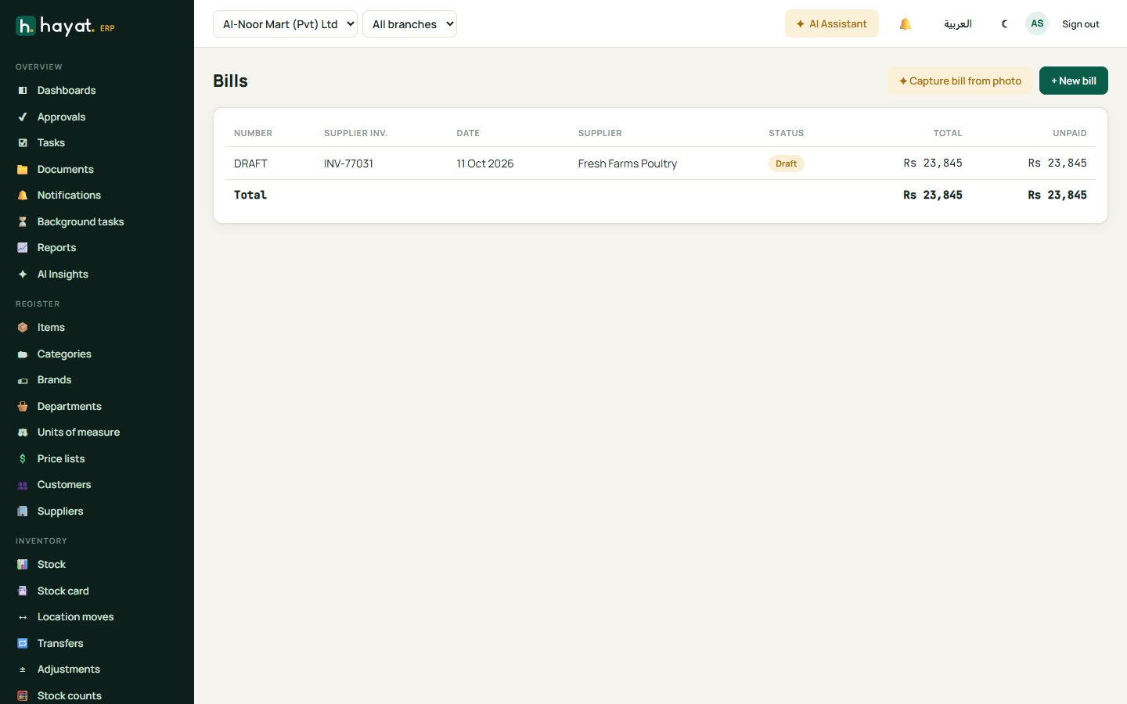Click Capture bill from photo button

click(x=960, y=81)
